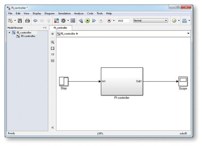Click the Annotation text palette icon

pos(53,60)
